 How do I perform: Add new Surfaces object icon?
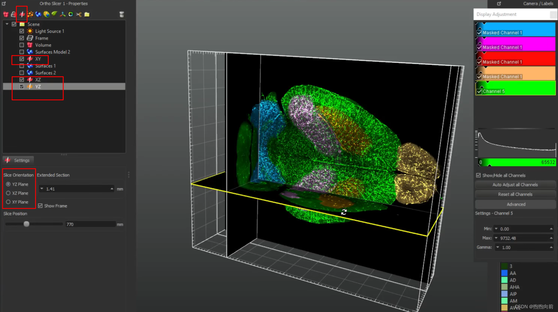coord(38,14)
